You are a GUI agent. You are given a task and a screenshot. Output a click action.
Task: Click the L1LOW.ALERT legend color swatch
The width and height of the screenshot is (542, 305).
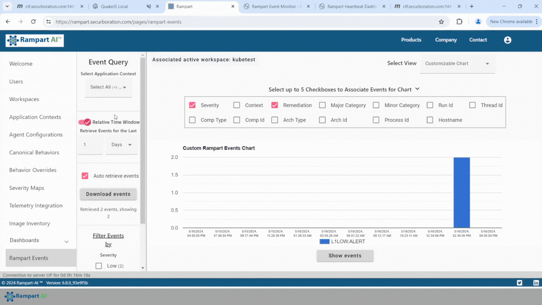pyautogui.click(x=324, y=242)
